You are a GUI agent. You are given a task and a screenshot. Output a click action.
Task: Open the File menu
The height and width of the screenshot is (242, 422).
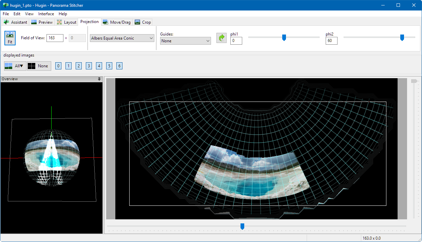tap(6, 14)
